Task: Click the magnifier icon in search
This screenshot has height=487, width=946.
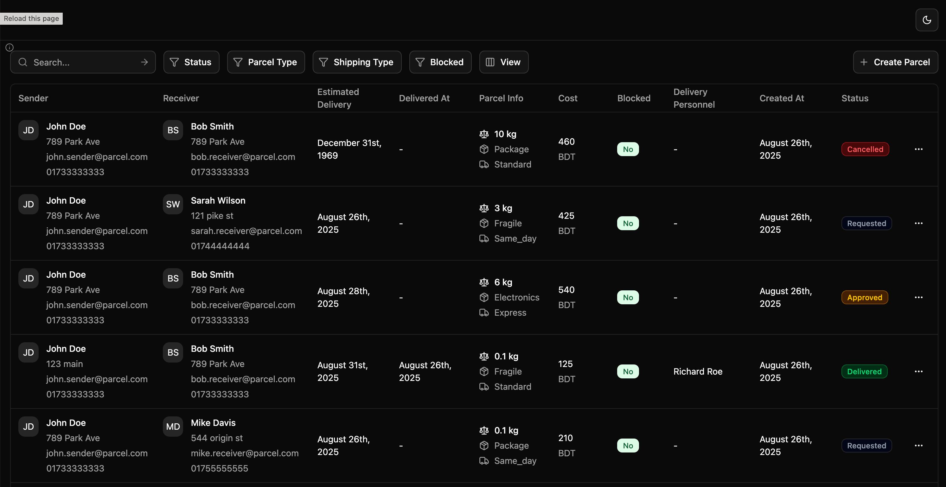Action: (x=23, y=62)
